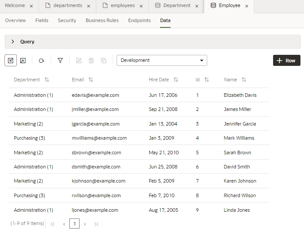Click the import data icon in toolbar
This screenshot has height=233, width=304.
[11, 61]
